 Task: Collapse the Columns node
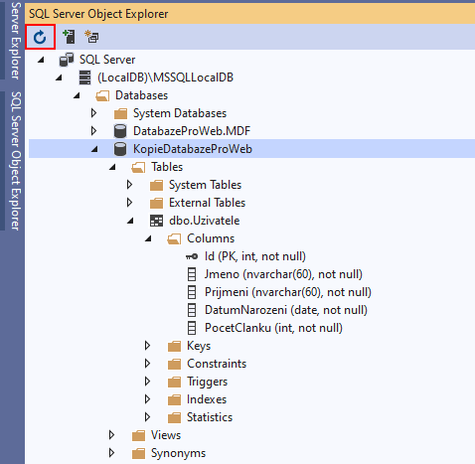tap(148, 238)
